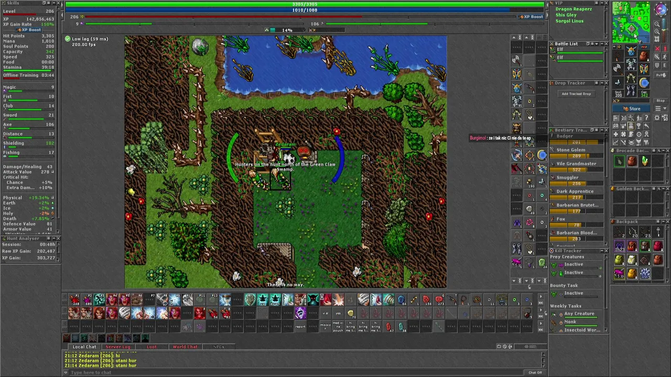Viewport: 671px width, 377px height.
Task: Click the chat window scrollbar
Action: 544,359
